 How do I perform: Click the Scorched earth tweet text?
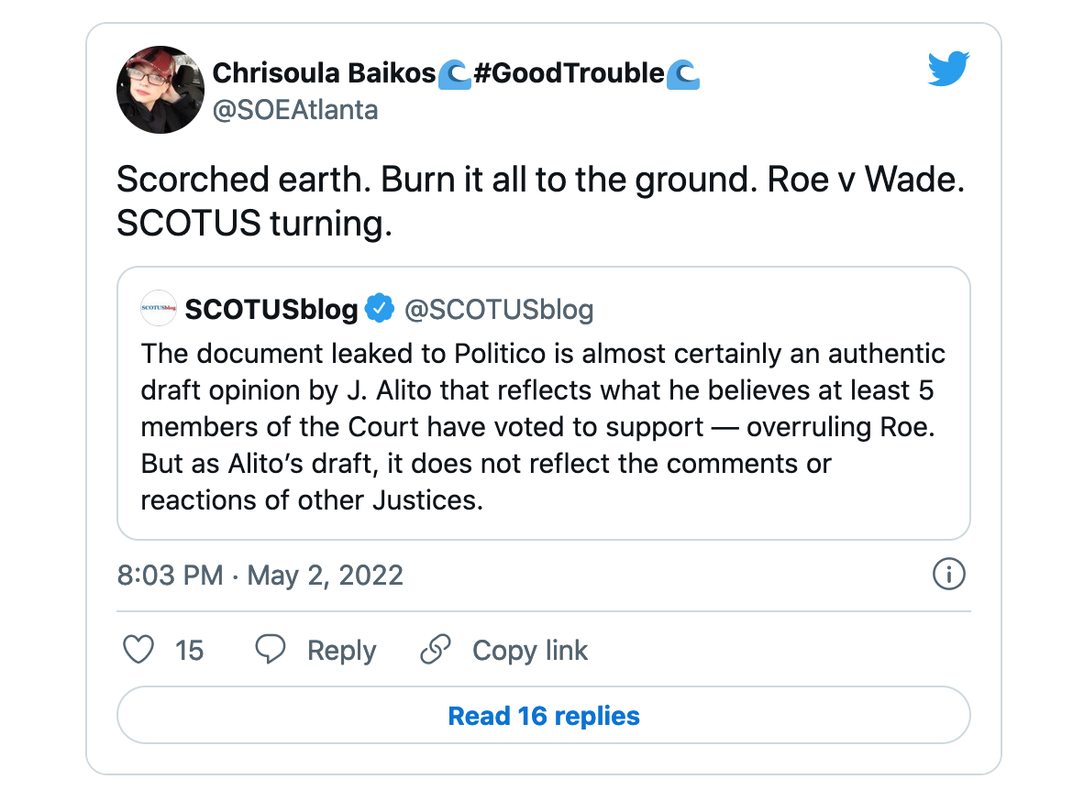[540, 201]
